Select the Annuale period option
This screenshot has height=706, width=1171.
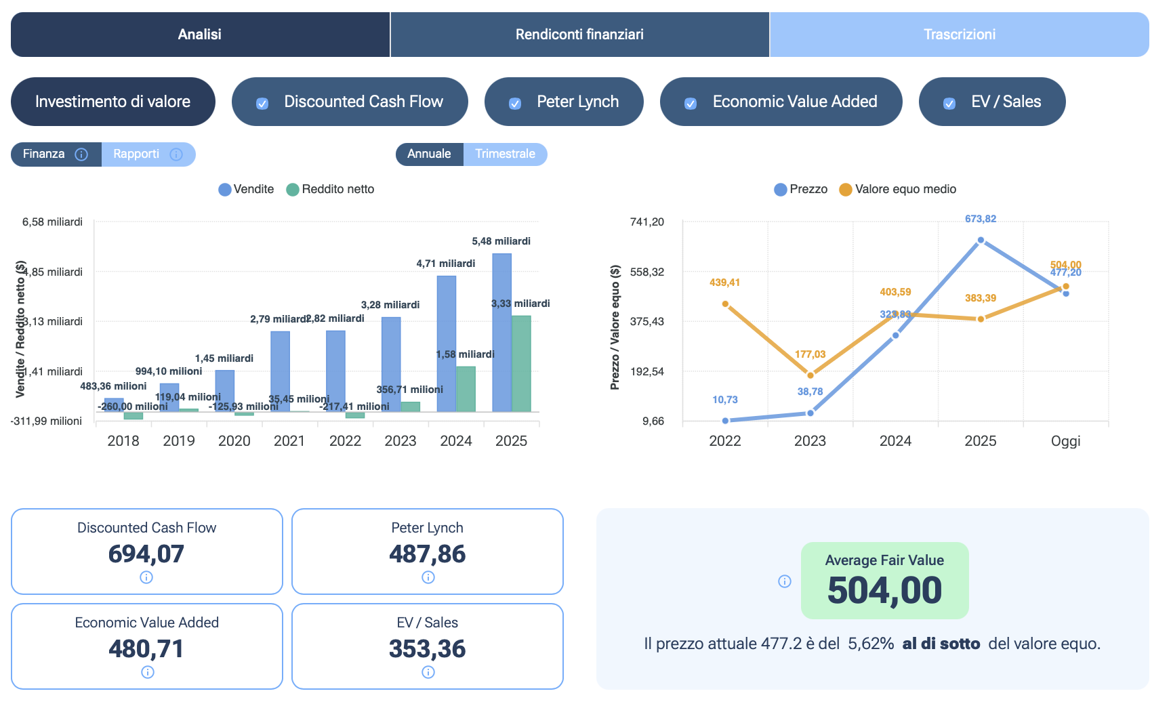click(429, 154)
